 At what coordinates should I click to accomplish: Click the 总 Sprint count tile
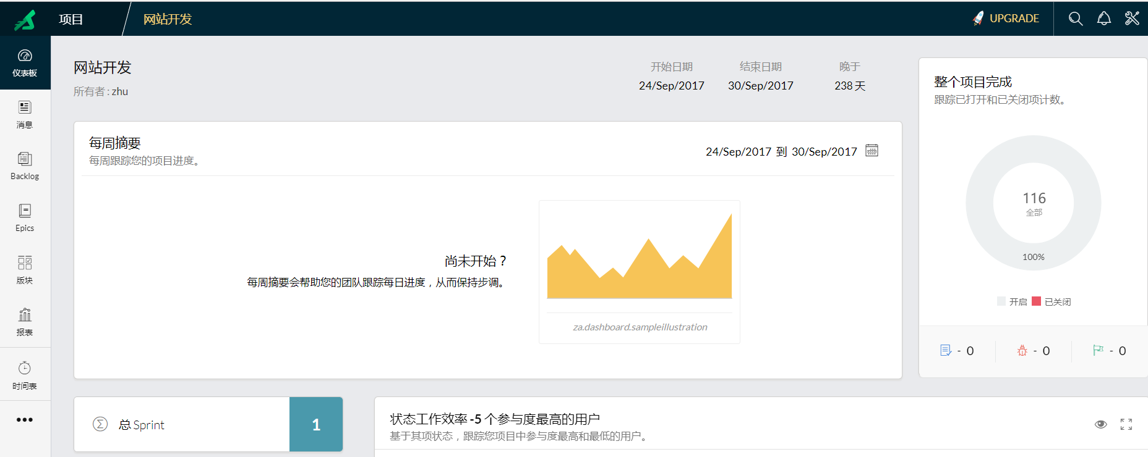(315, 424)
